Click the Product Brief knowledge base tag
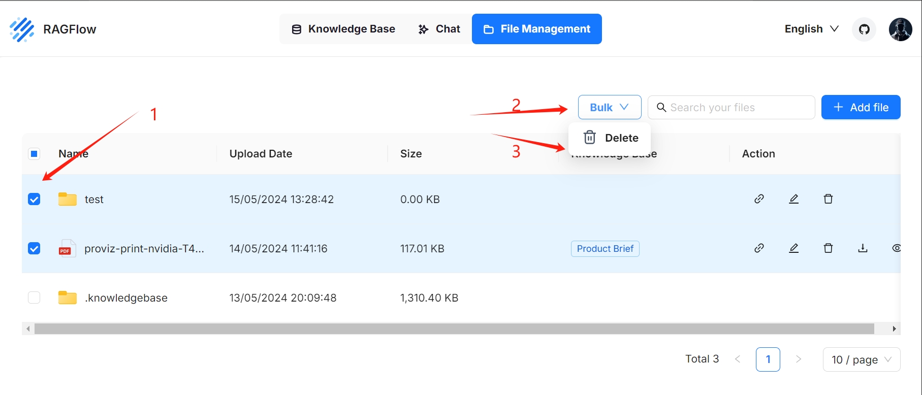The image size is (922, 395). coord(605,249)
